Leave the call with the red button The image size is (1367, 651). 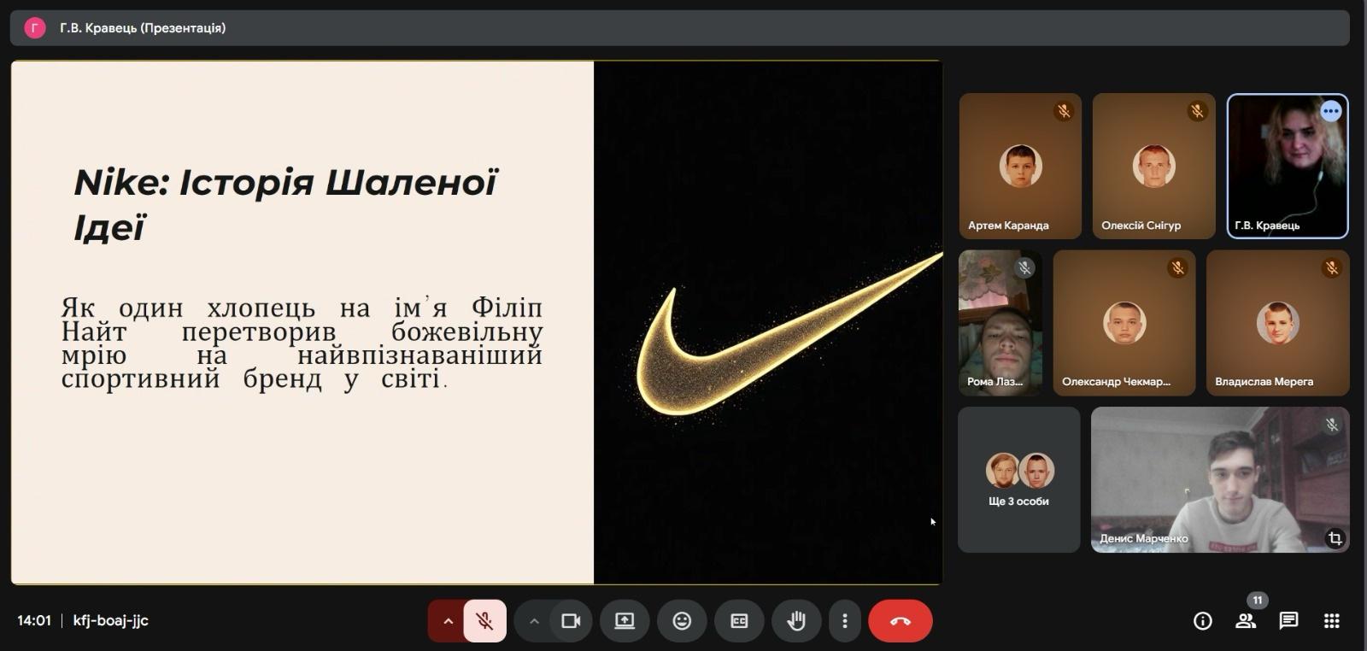coord(901,621)
